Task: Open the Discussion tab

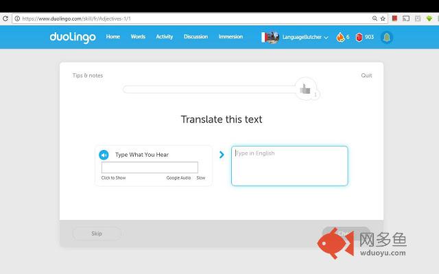Action: (x=195, y=36)
